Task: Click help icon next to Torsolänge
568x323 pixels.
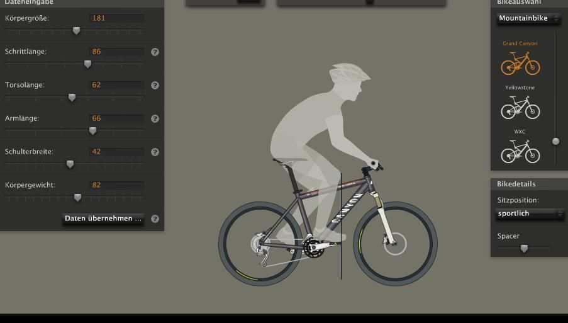Action: click(x=155, y=86)
